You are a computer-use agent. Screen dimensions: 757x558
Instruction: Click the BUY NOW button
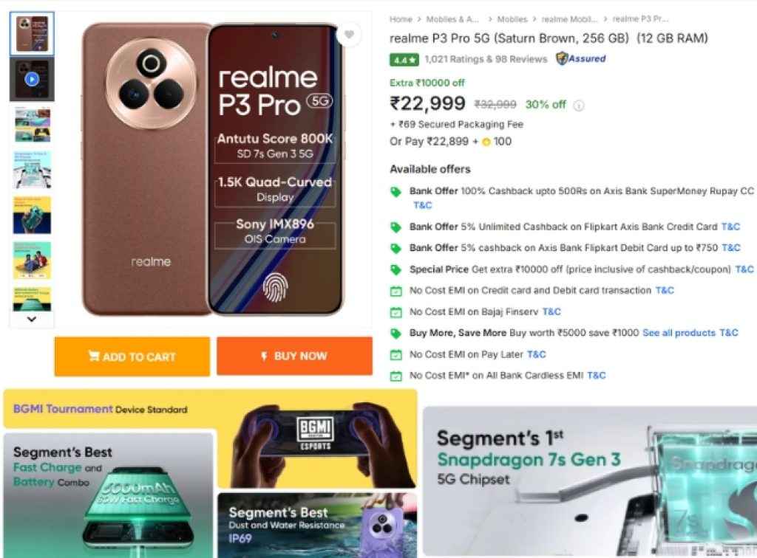click(294, 356)
